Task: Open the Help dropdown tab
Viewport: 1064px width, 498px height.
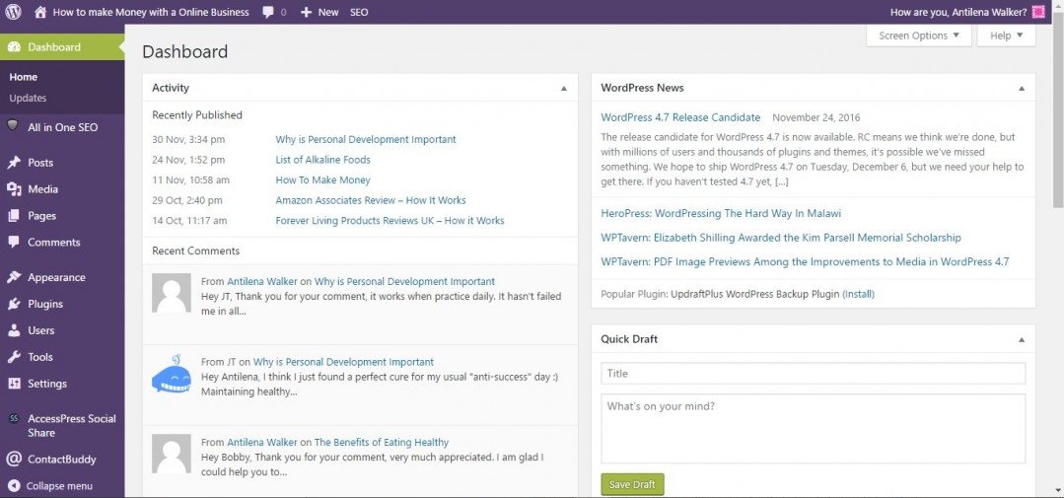Action: [x=1007, y=36]
